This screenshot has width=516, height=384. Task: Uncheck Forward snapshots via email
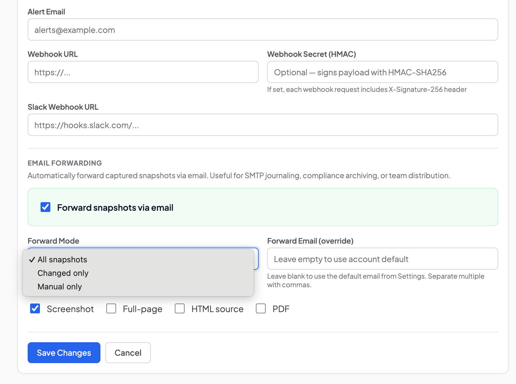[x=45, y=207]
